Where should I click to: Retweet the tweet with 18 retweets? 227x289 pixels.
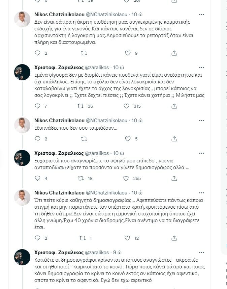81,178
